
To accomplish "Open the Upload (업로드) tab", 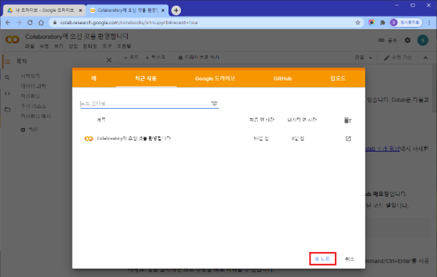I will [338, 78].
